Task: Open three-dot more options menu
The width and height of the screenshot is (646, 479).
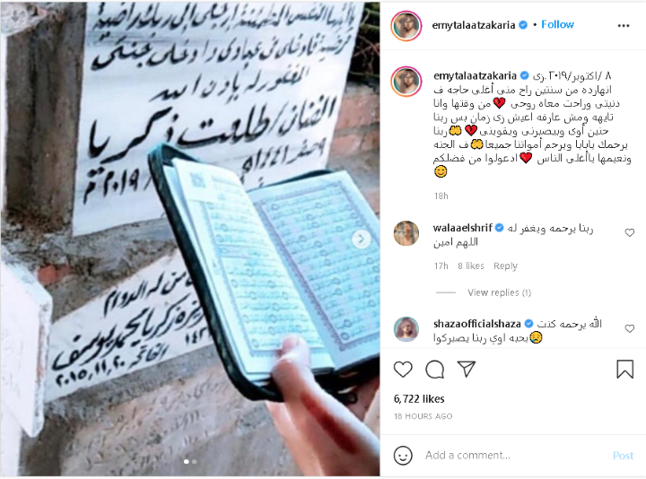Action: pos(624,25)
